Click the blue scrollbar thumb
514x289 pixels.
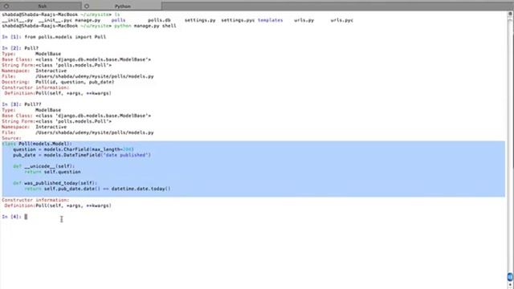tap(510, 276)
